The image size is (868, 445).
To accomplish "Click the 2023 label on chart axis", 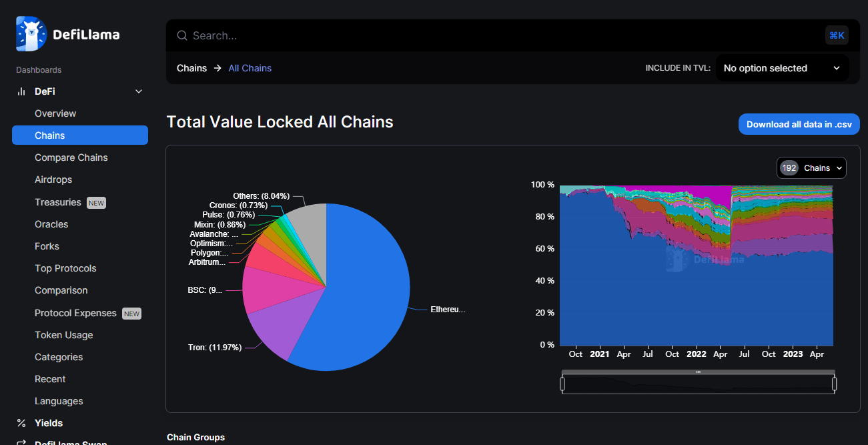I will (x=793, y=354).
